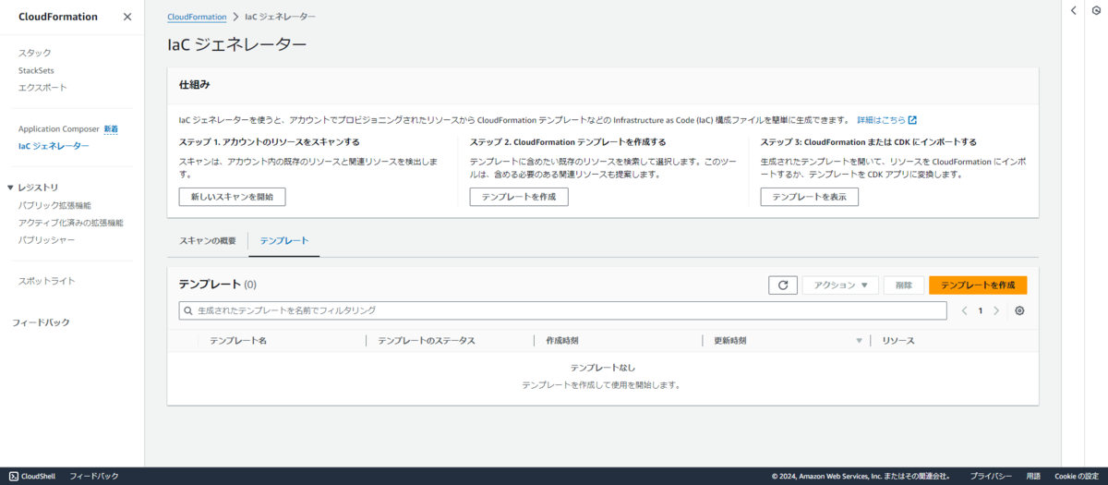Open パブリック拡張機能 in sidebar
This screenshot has width=1108, height=485.
pyautogui.click(x=54, y=205)
